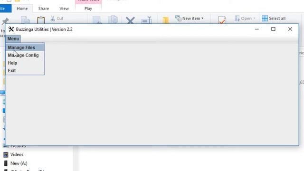Open the View tab in File Explorer

point(64,9)
